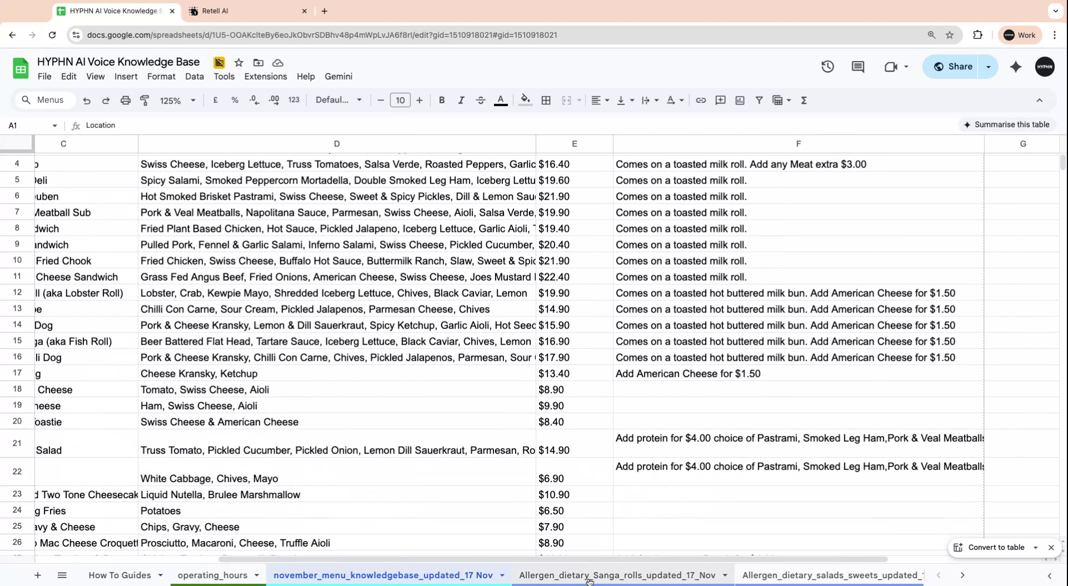Click the font size input field

[400, 100]
